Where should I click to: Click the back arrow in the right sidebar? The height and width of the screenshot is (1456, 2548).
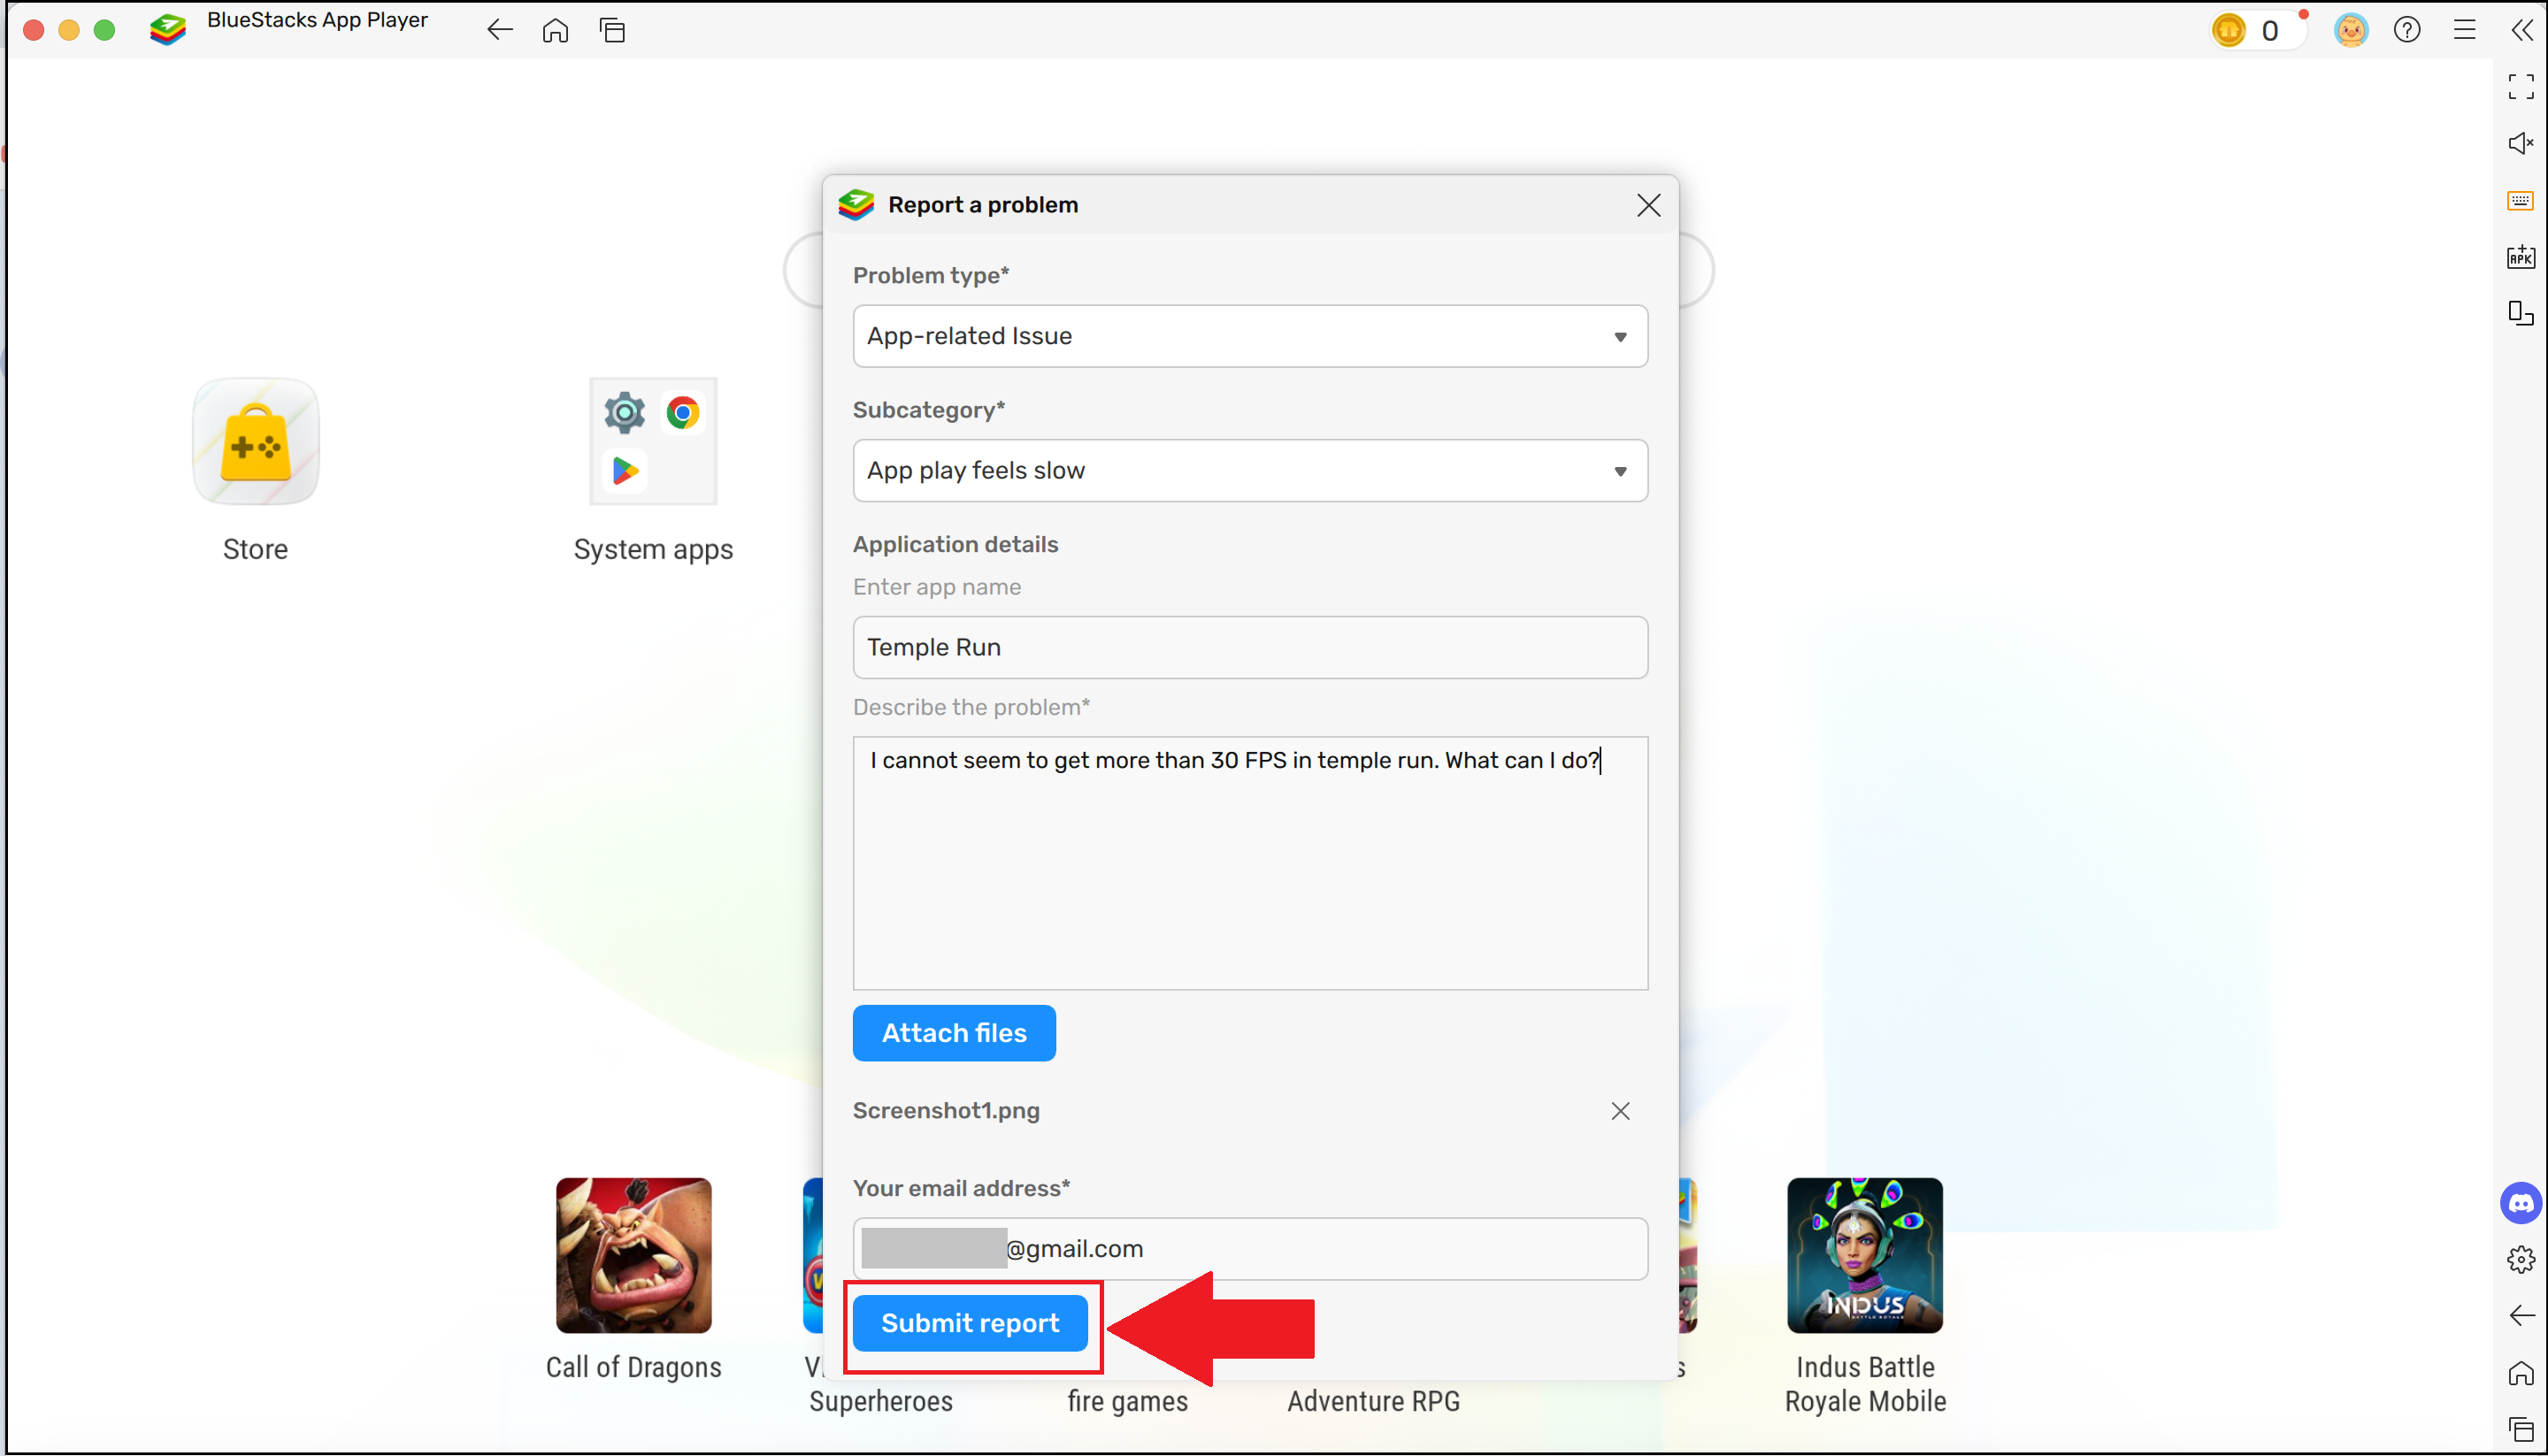[x=2521, y=1316]
